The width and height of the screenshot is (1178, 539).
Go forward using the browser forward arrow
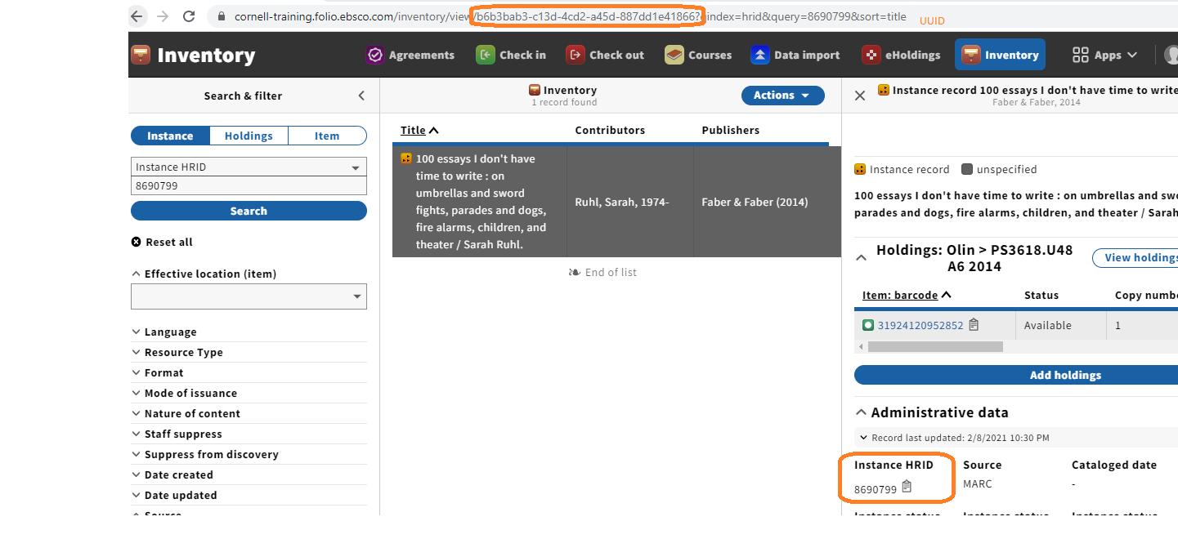(163, 16)
